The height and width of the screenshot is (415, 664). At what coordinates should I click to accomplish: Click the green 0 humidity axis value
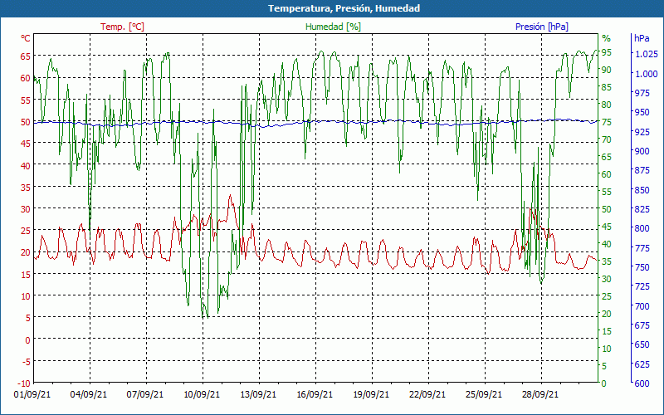pos(603,383)
